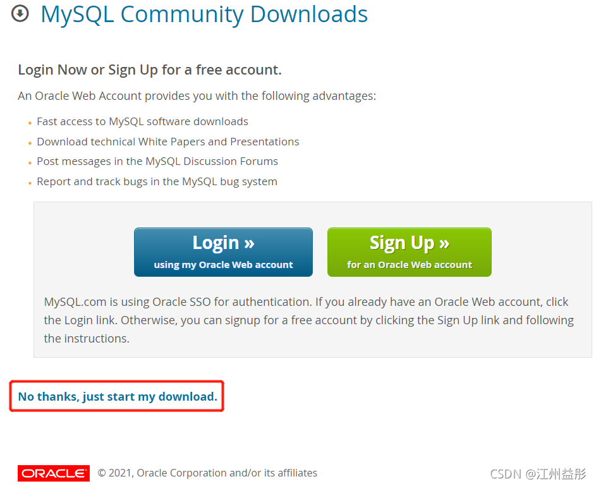Viewport: 596px width, 486px height.
Task: Click 'Report and track bugs in the MySQL bug system'
Action: 157,181
